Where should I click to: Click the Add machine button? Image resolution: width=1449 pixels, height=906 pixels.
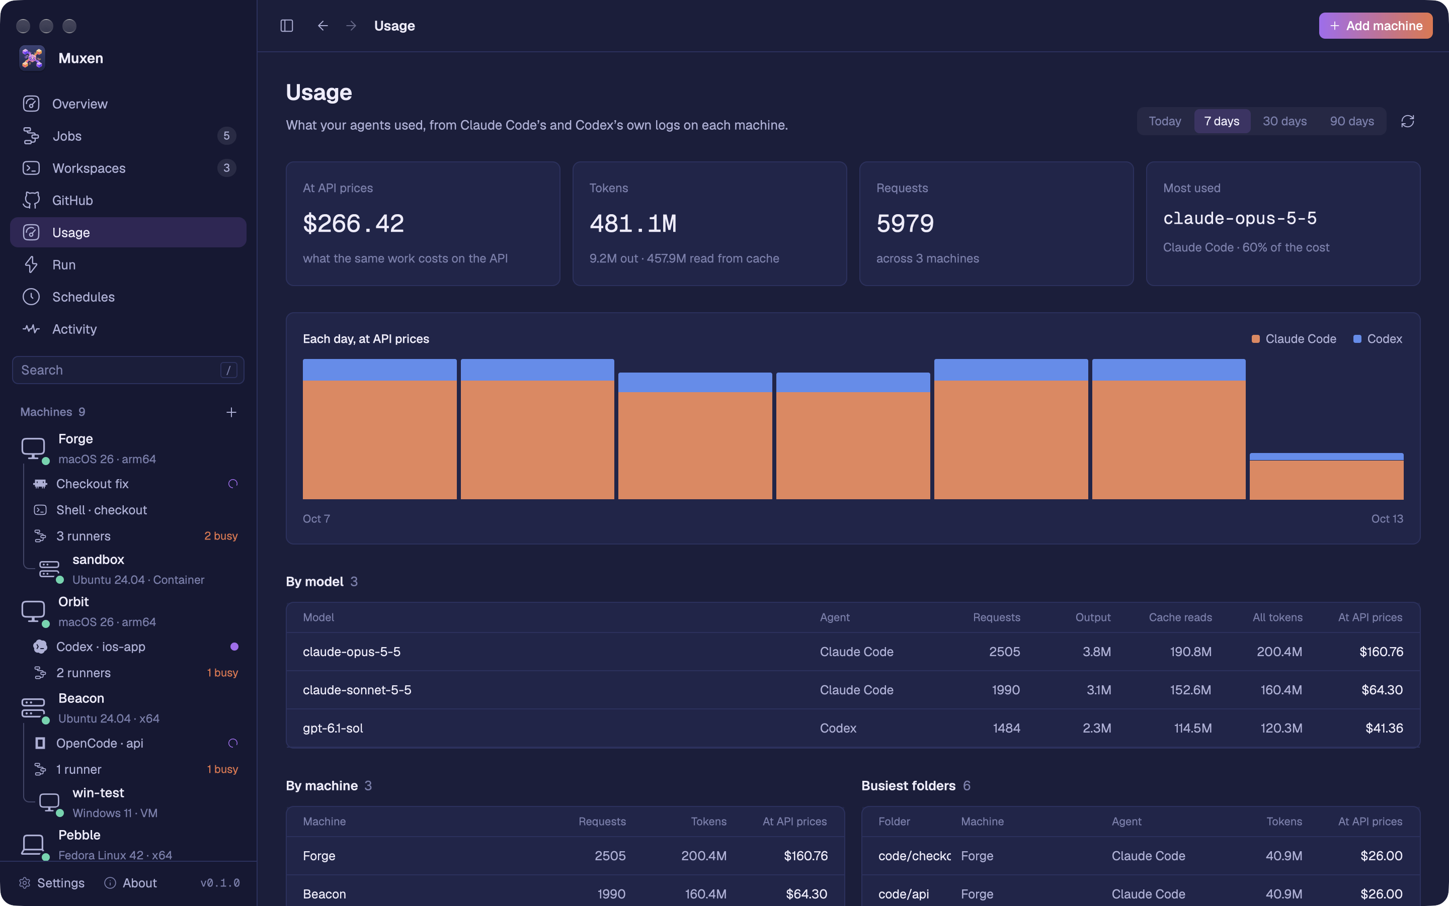pos(1375,26)
